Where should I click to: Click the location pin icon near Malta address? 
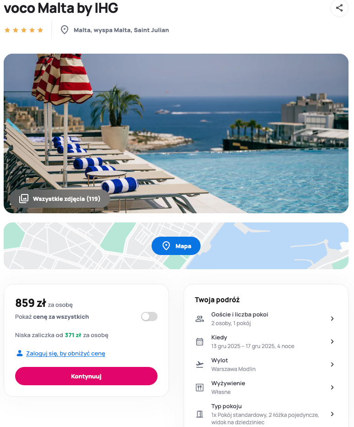tap(65, 30)
